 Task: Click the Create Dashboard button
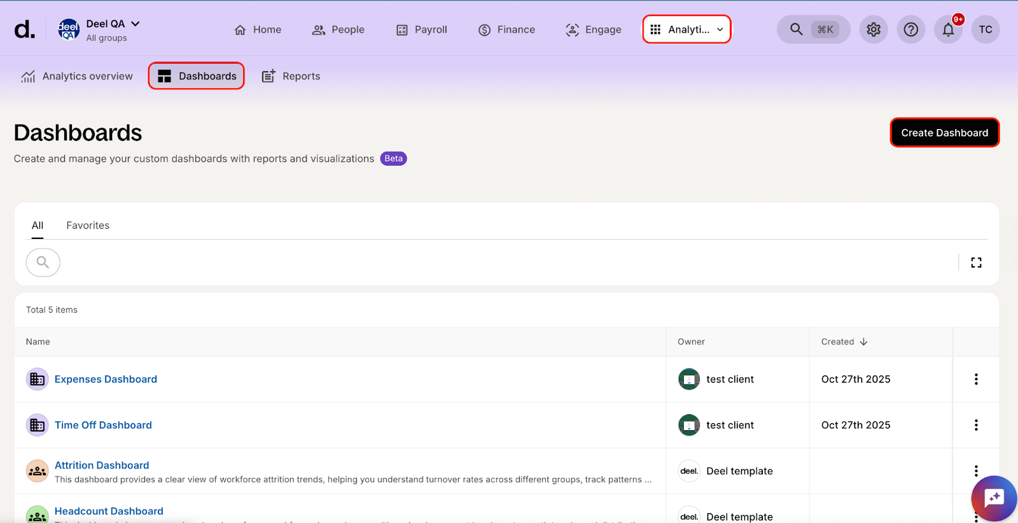coord(944,133)
